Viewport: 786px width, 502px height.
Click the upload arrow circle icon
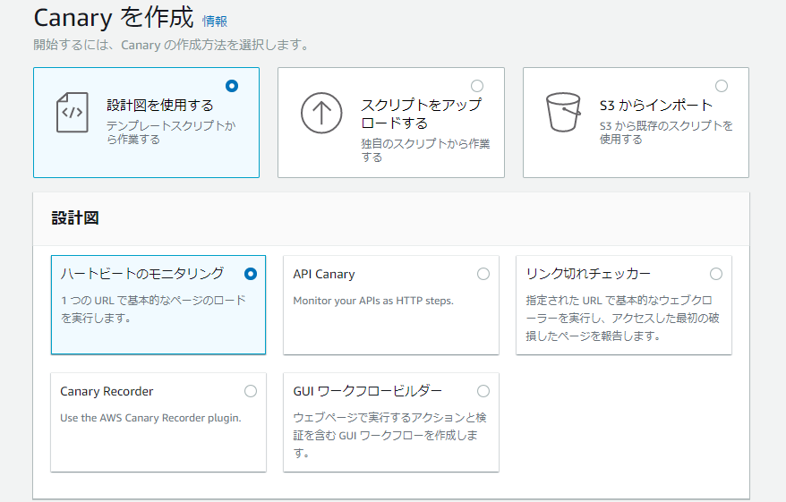click(321, 113)
